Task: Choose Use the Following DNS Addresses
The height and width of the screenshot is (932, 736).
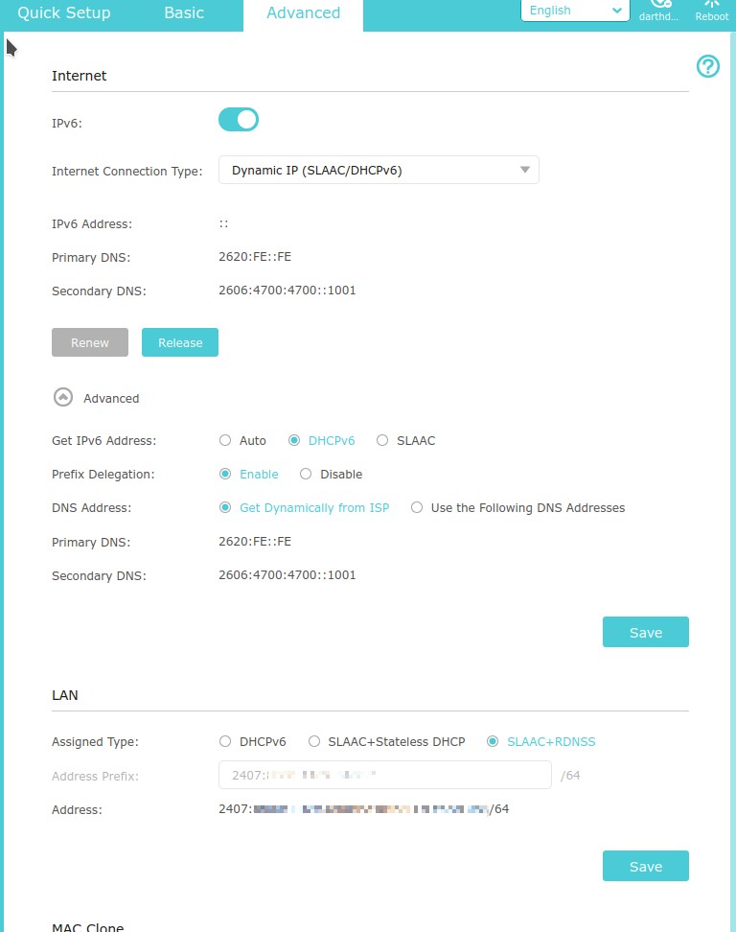Action: [x=417, y=508]
